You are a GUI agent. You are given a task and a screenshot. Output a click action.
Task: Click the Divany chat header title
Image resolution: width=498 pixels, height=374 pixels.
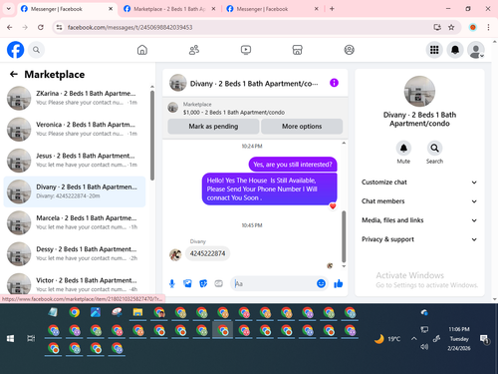pyautogui.click(x=254, y=84)
